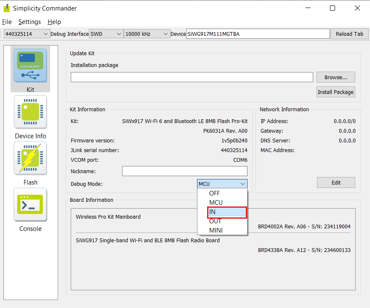The height and width of the screenshot is (308, 370).
Task: Collapse the Debug Mode MCU combo box
Action: tap(222, 184)
